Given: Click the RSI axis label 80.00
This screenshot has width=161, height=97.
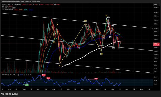Looking at the screenshot, I should (156, 77).
